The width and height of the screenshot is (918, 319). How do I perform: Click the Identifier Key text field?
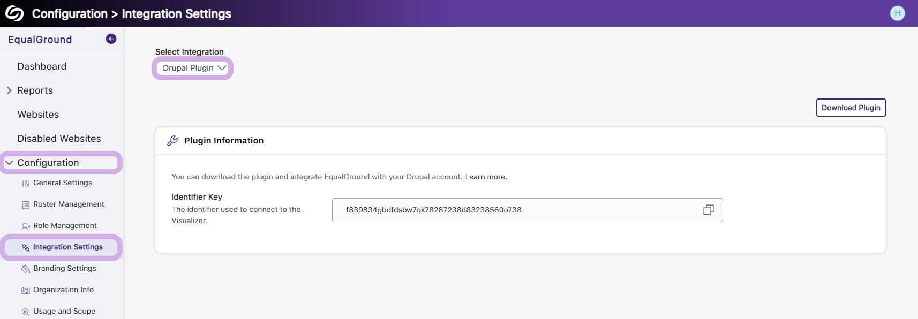(514, 210)
